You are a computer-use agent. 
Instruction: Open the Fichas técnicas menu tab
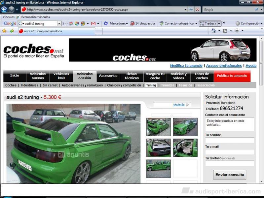pyautogui.click(x=132, y=76)
